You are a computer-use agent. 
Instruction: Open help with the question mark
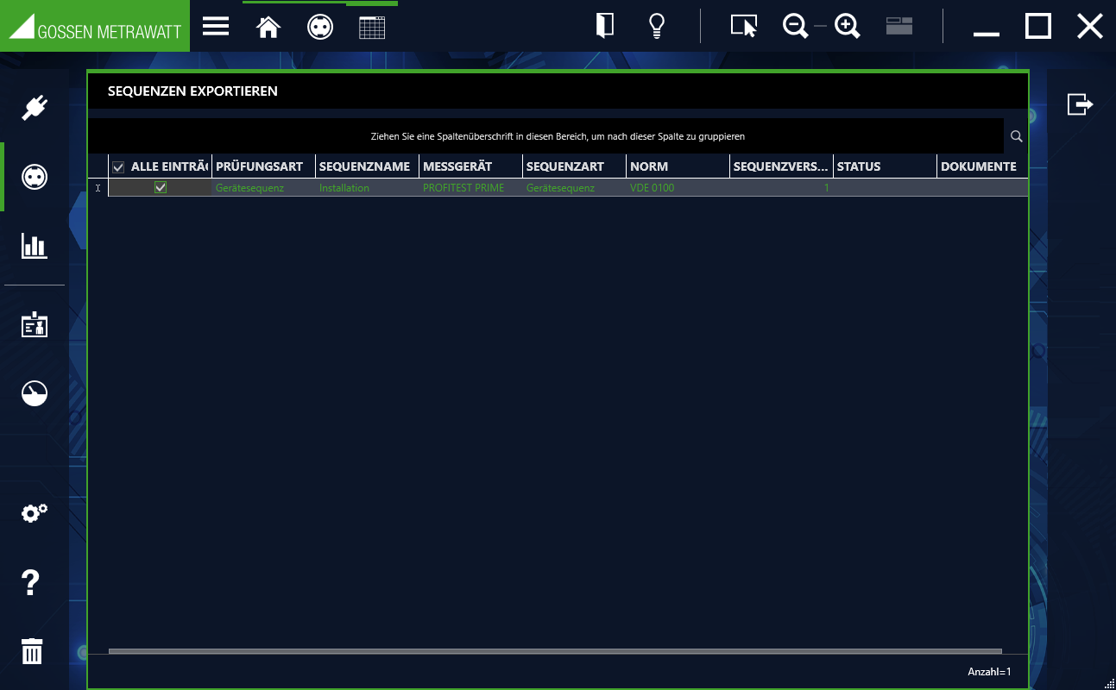pos(30,582)
